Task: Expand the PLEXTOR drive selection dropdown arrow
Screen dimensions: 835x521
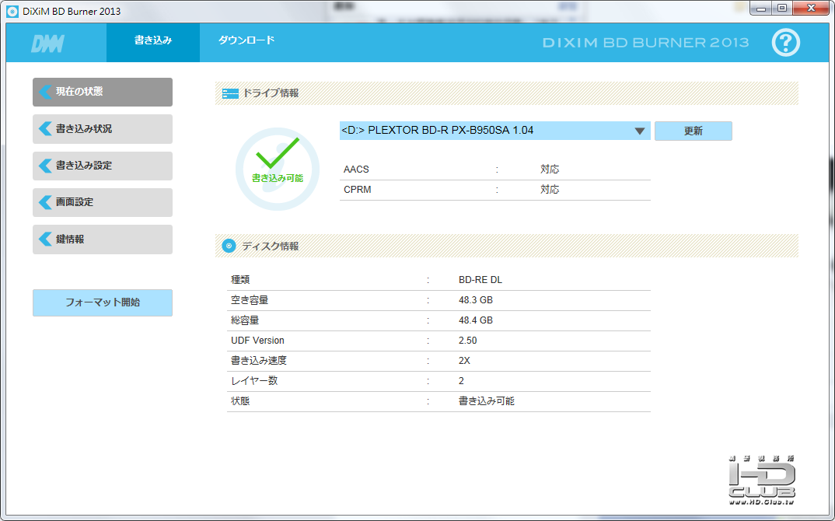Action: coord(640,131)
